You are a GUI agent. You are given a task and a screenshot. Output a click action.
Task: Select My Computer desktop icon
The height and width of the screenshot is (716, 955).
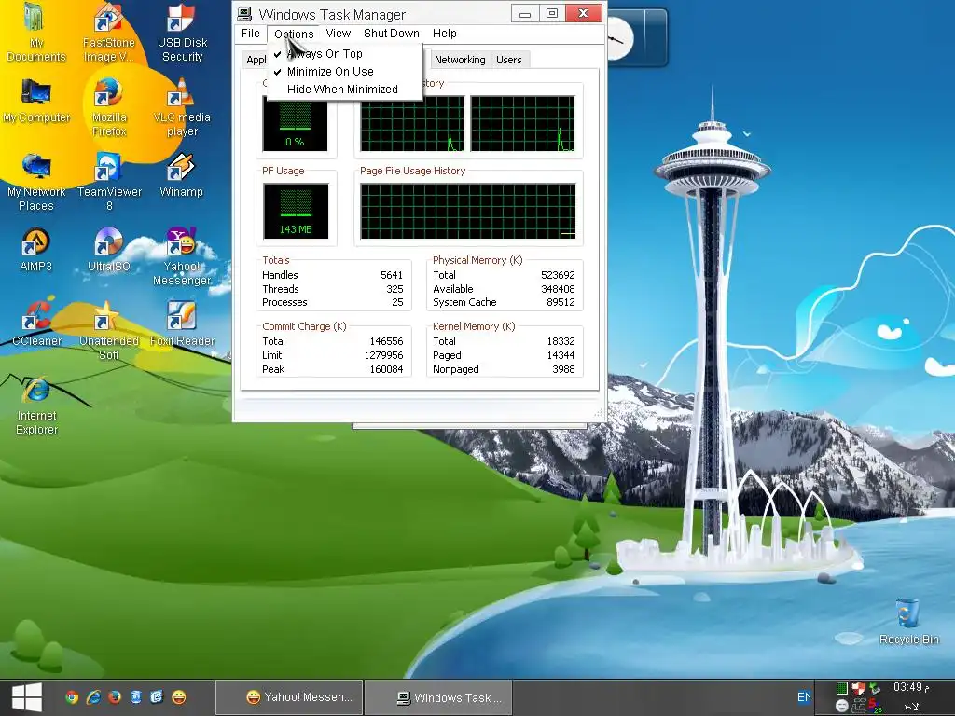click(36, 101)
